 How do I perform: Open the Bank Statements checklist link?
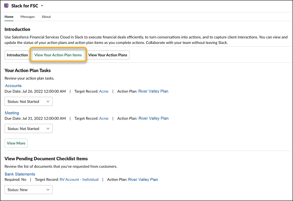(x=20, y=174)
